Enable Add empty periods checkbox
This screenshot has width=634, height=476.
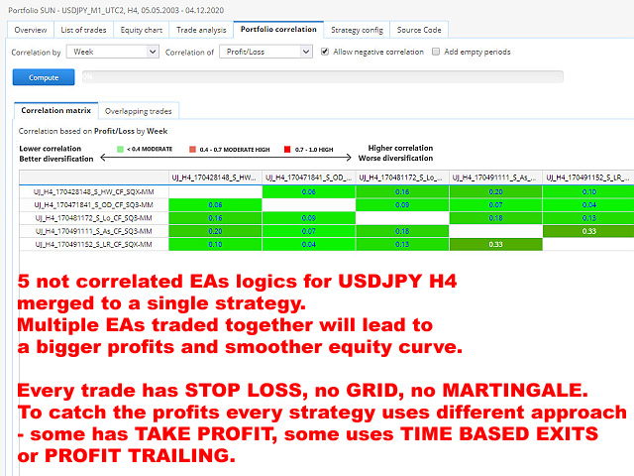click(437, 52)
